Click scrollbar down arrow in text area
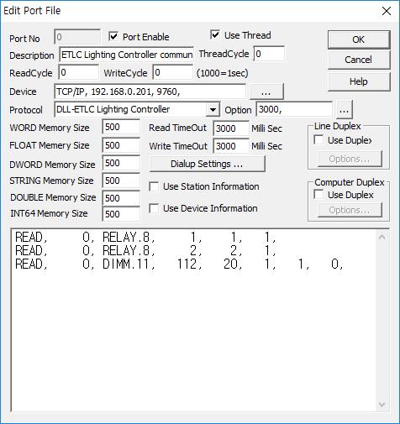The image size is (400, 424). point(382,404)
